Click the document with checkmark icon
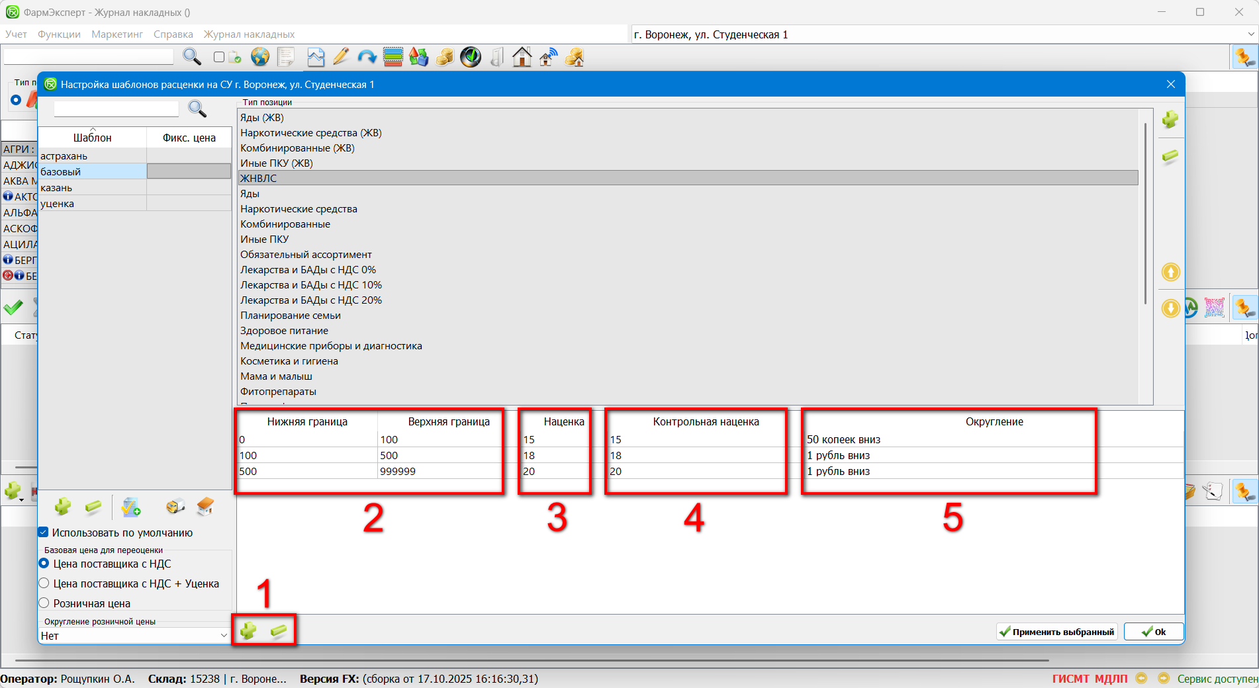 (130, 507)
